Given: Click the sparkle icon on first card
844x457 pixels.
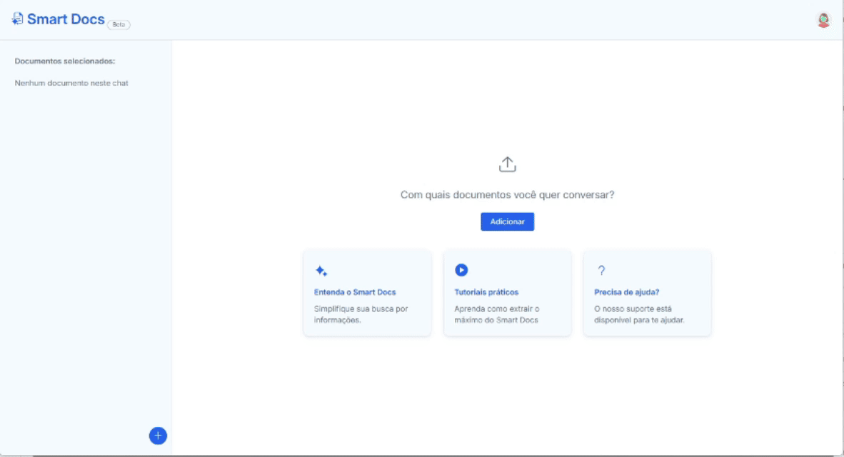Looking at the screenshot, I should 321,271.
